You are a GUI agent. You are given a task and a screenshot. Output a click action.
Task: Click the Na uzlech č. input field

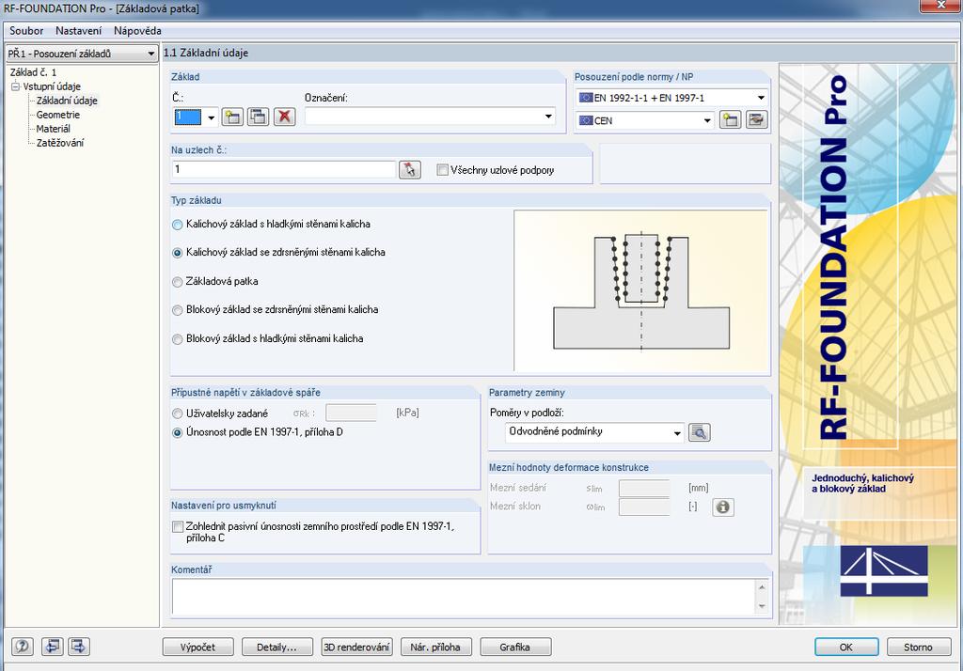point(284,169)
